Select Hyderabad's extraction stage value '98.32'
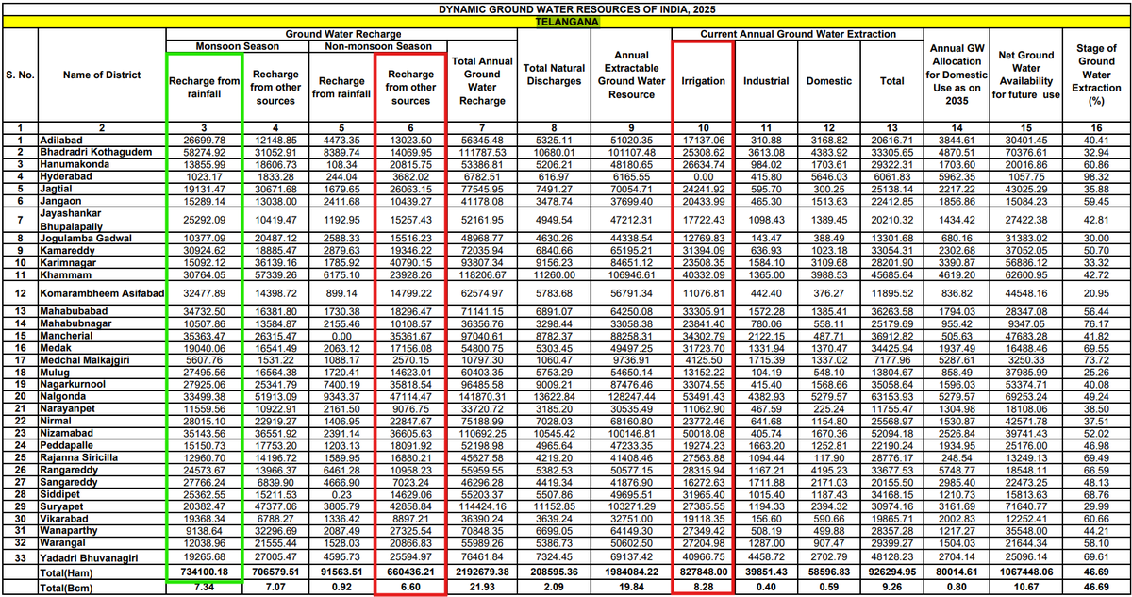 tap(1098, 176)
